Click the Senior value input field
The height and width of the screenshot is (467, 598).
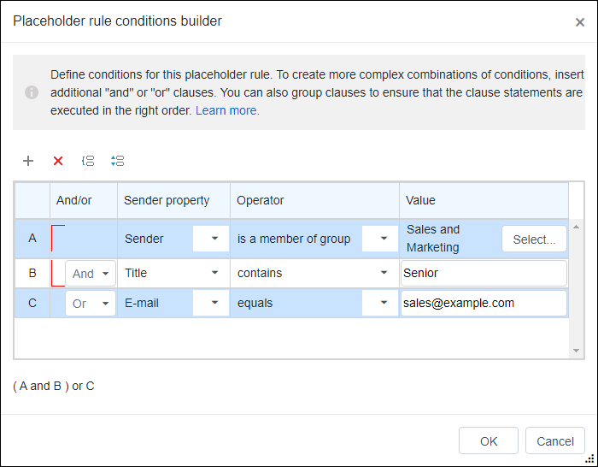coord(484,274)
